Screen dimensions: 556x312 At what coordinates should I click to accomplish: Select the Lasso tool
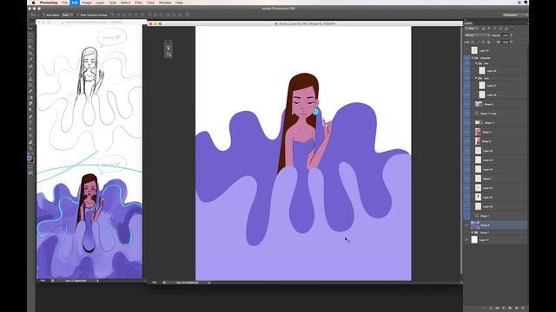point(30,41)
